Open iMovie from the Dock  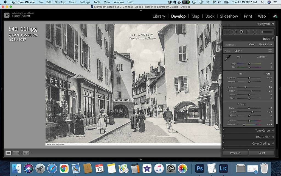(147, 169)
